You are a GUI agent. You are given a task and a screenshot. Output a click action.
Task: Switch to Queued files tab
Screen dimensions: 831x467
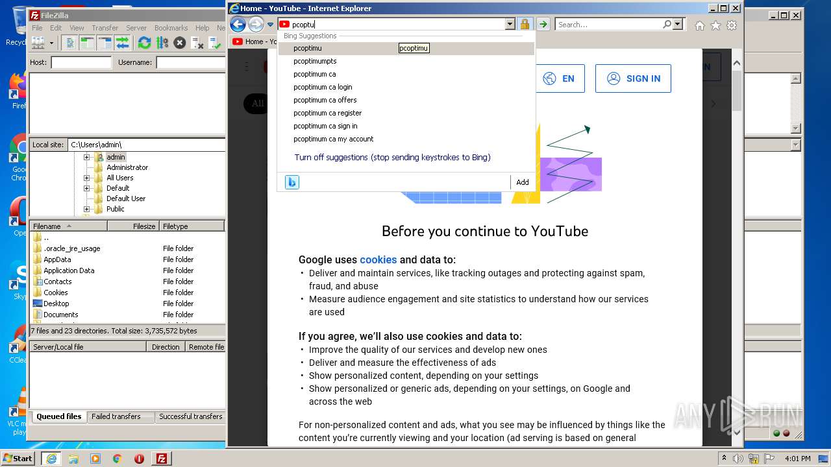coord(58,416)
